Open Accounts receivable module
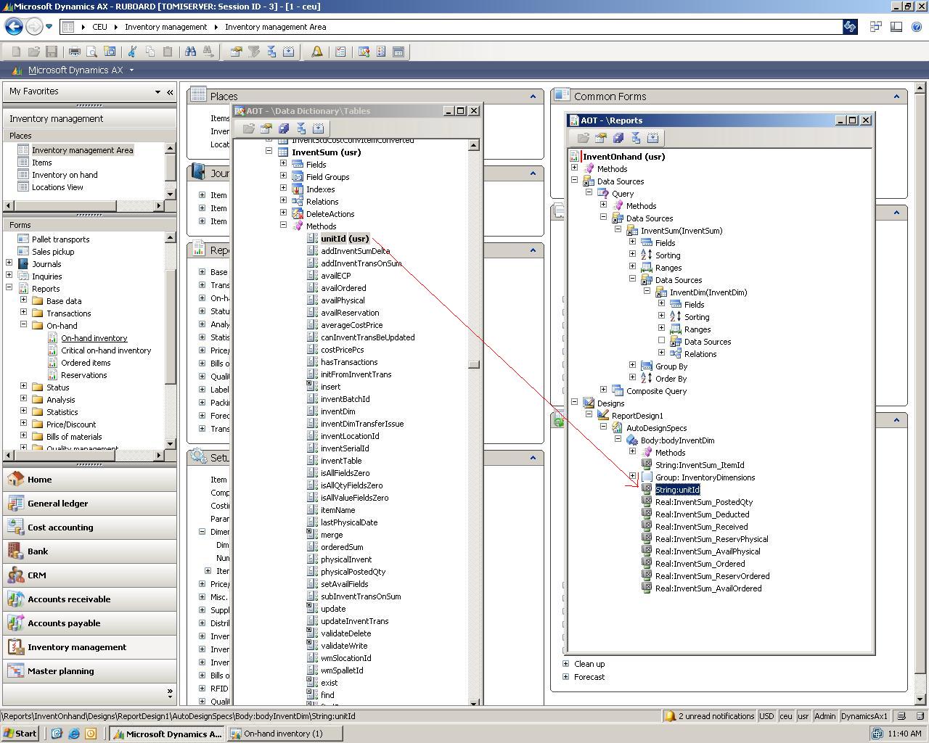The width and height of the screenshot is (929, 743). point(89,599)
